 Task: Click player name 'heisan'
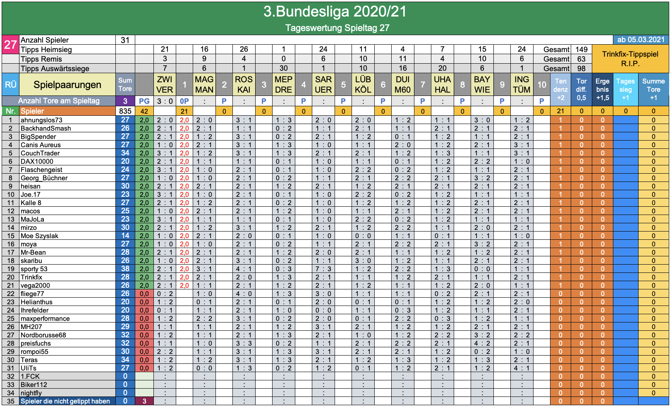pyautogui.click(x=30, y=186)
